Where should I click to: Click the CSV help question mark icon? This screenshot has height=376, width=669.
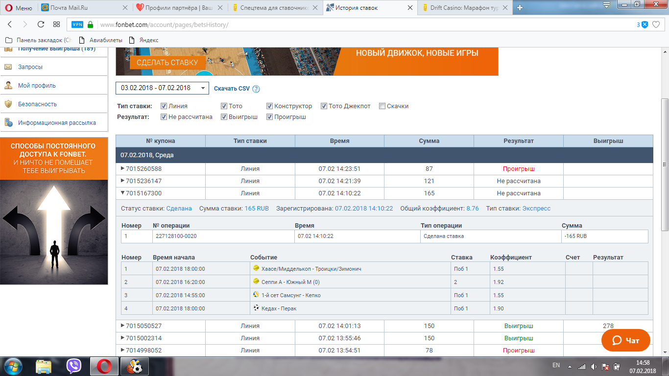[x=256, y=89]
